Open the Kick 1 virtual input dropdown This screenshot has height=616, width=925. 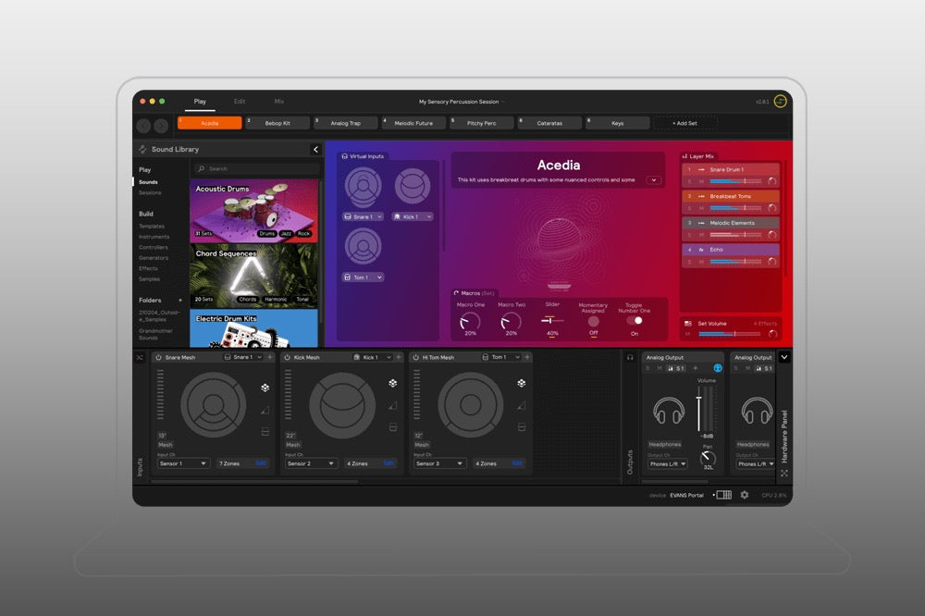[x=412, y=216]
